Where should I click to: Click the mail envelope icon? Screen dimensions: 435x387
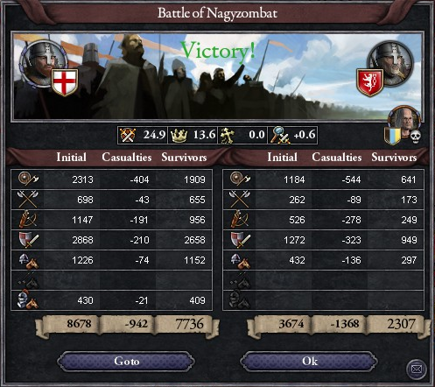point(417,369)
